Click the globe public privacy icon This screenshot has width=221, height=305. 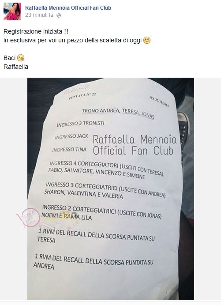tap(59, 15)
